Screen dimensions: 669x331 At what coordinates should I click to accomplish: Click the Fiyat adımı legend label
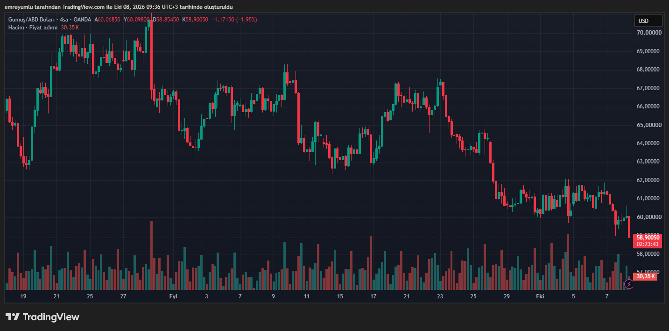pos(43,28)
